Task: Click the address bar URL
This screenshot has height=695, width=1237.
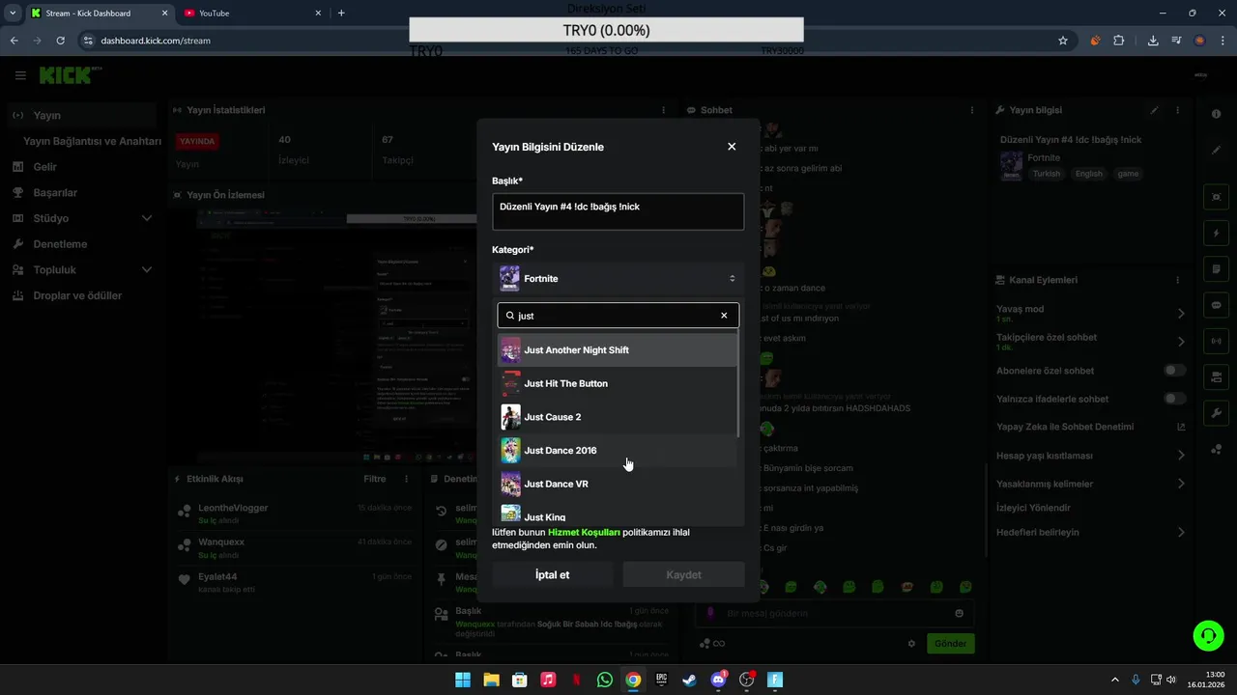Action: [x=156, y=41]
